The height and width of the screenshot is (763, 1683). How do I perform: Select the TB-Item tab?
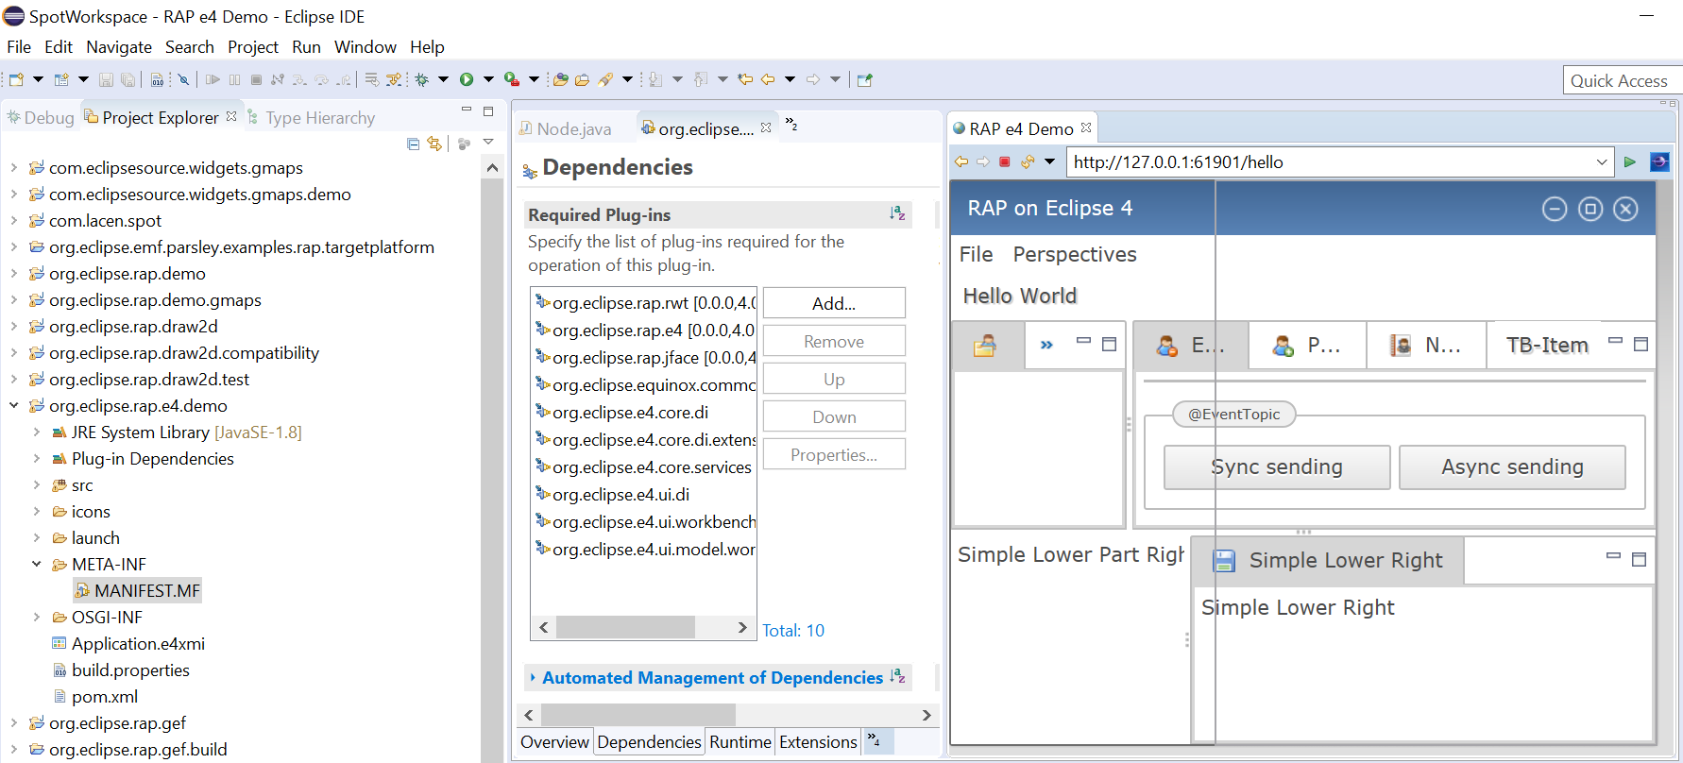pos(1547,346)
